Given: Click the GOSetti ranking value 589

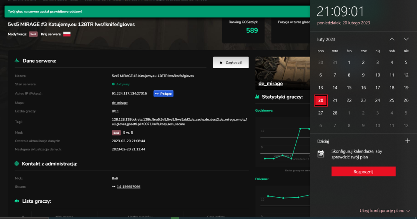Looking at the screenshot, I should 252,31.
